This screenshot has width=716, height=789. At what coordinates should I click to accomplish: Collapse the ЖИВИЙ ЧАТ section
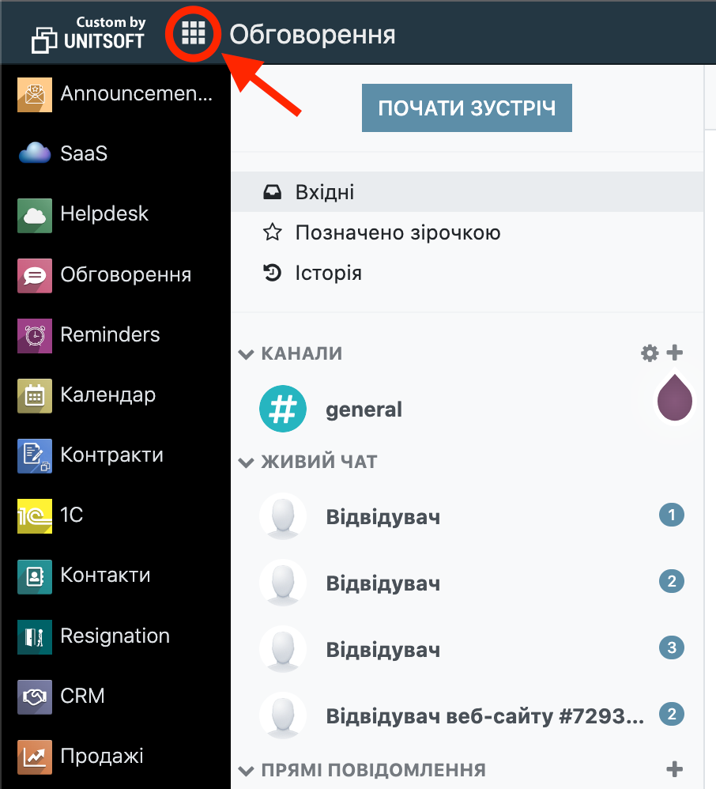tap(246, 461)
